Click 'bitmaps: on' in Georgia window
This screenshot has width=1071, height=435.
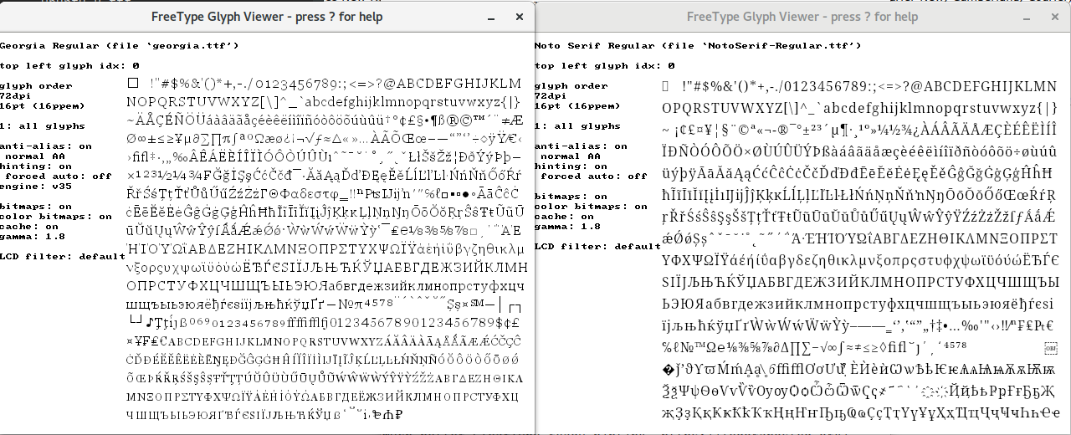(36, 206)
